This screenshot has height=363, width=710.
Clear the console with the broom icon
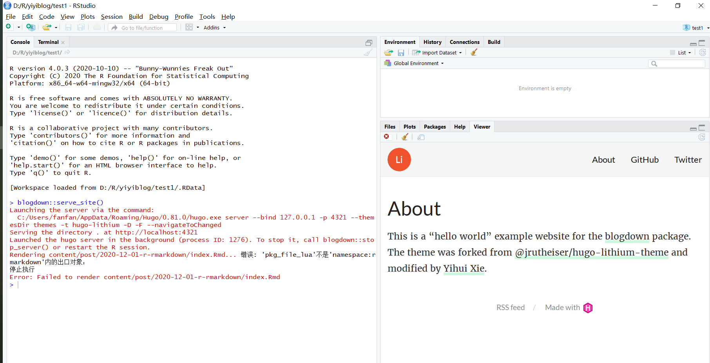click(368, 52)
